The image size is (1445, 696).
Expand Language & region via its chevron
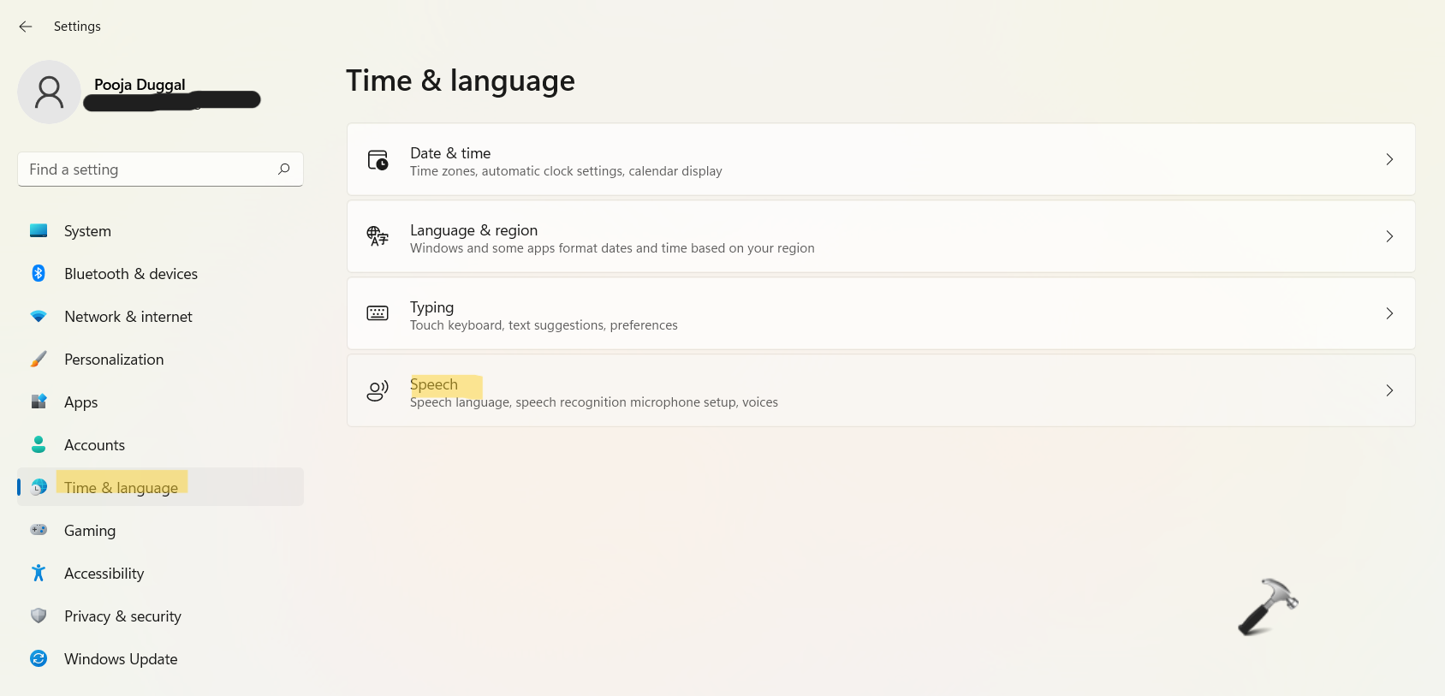pos(1389,236)
